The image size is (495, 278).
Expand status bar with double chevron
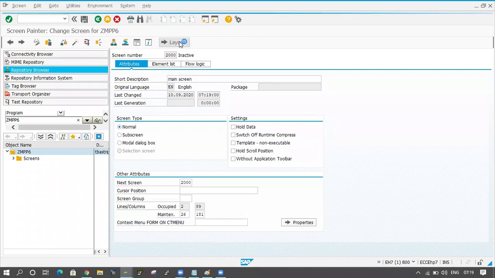point(379,262)
